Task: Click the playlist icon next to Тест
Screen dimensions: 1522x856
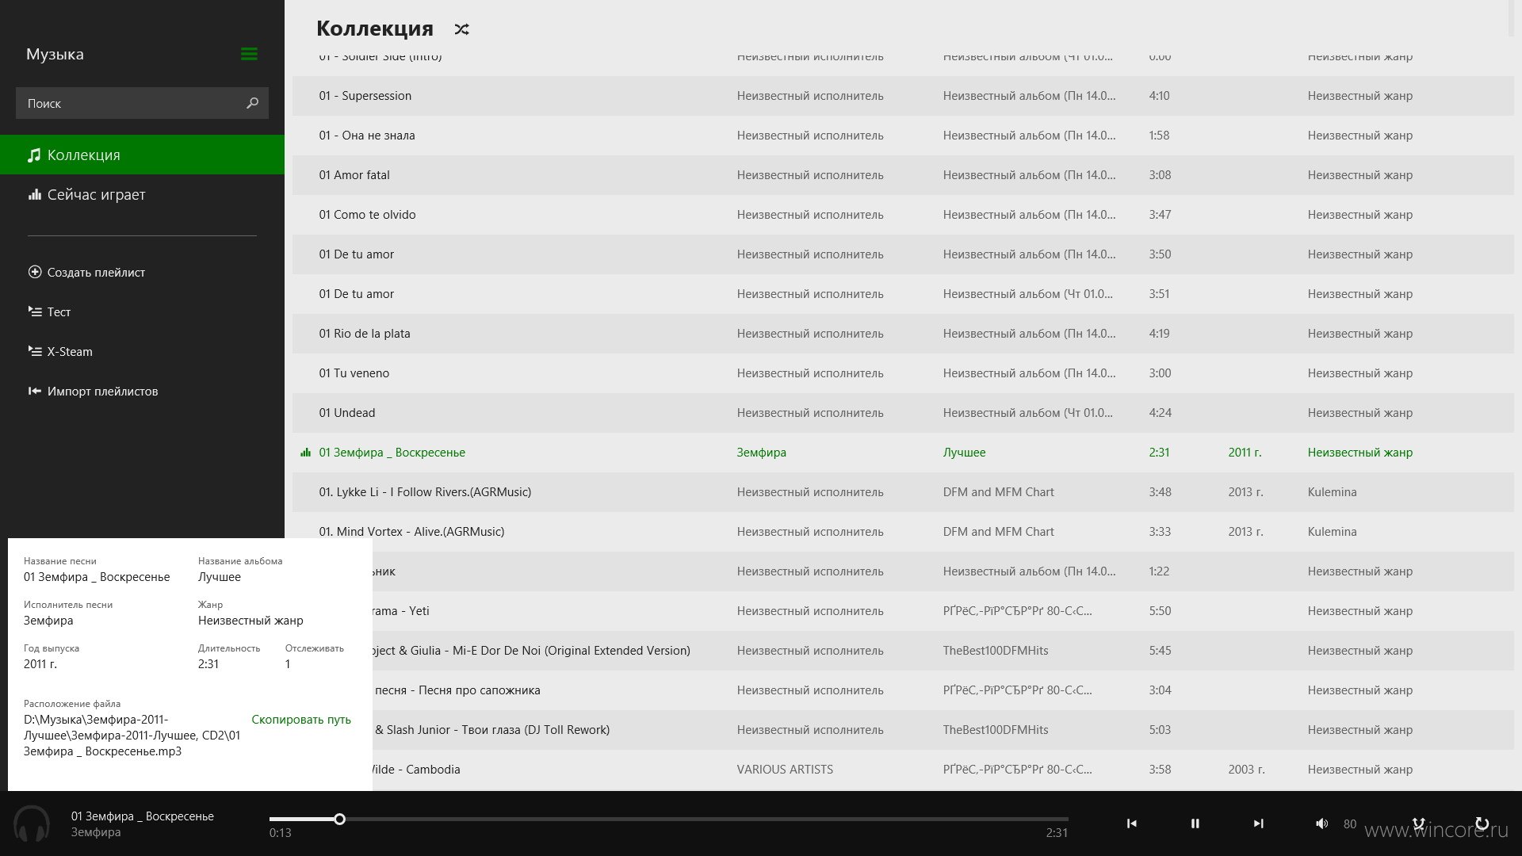Action: 34,311
